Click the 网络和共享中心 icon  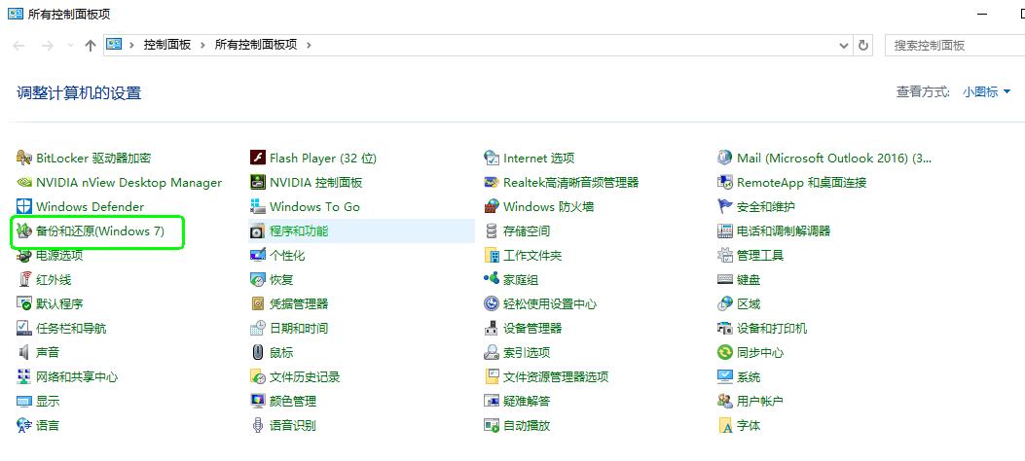click(x=24, y=376)
